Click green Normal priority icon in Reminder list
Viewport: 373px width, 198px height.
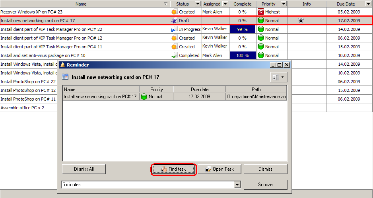[x=144, y=97]
